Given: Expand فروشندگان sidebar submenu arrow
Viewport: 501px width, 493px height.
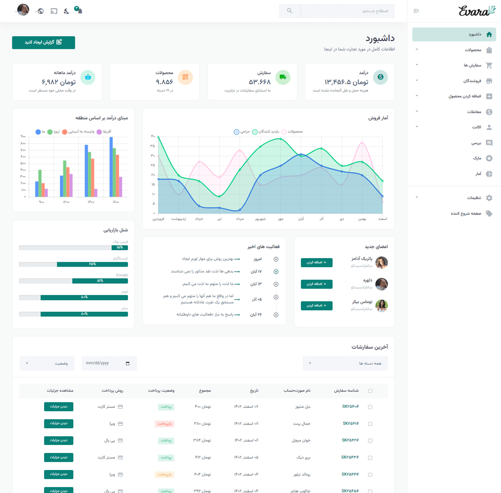Looking at the screenshot, I should coord(417,80).
